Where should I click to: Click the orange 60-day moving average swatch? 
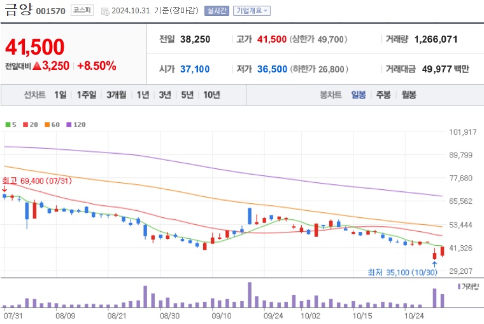point(47,125)
